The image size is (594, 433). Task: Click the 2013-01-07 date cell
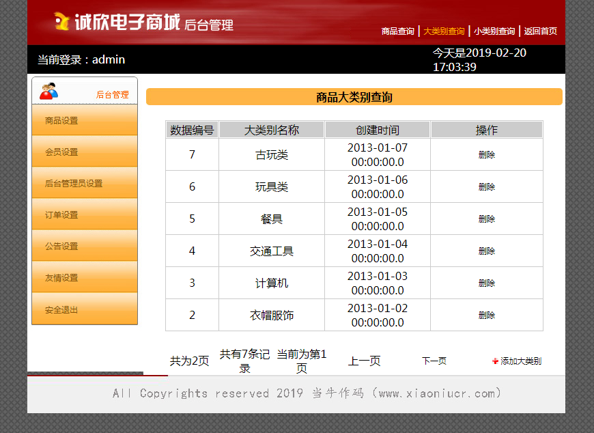click(378, 154)
